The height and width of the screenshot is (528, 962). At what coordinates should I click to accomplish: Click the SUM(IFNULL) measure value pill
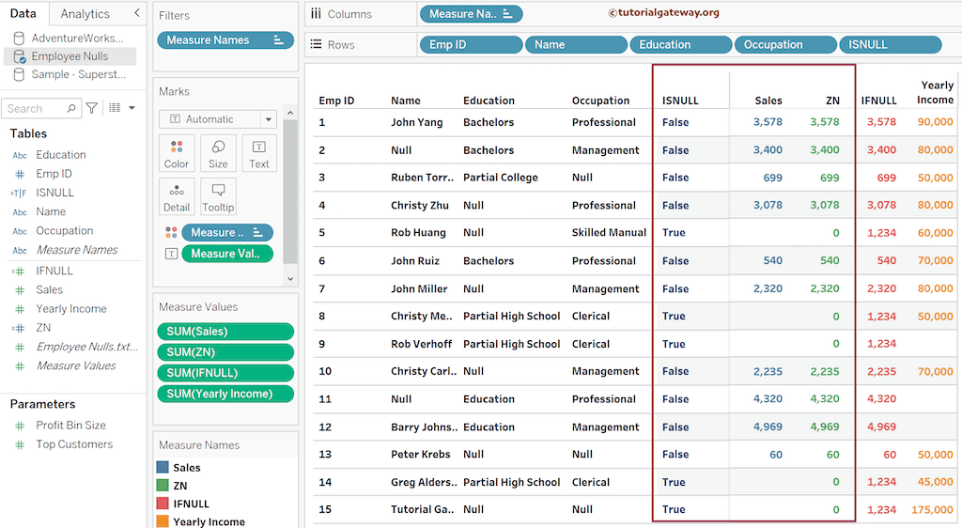coord(225,373)
